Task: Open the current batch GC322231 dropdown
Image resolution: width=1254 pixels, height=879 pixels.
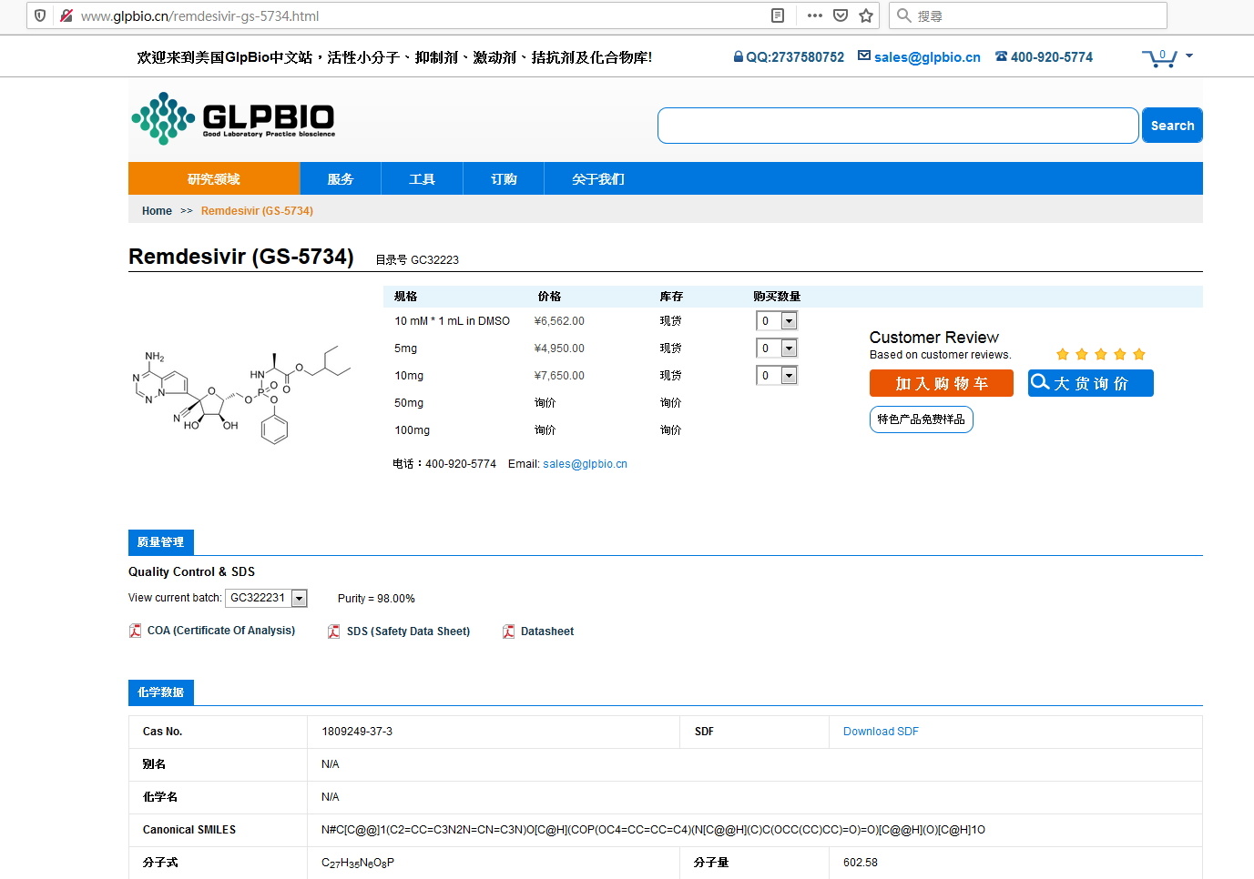Action: 266,598
